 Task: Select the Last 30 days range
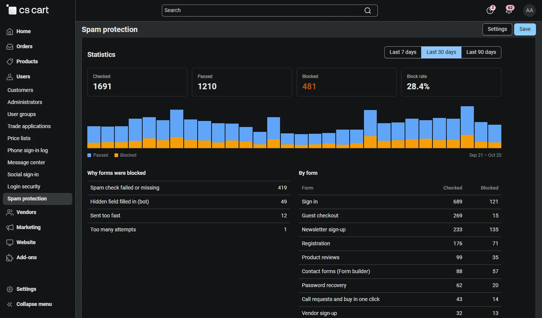pyautogui.click(x=441, y=52)
